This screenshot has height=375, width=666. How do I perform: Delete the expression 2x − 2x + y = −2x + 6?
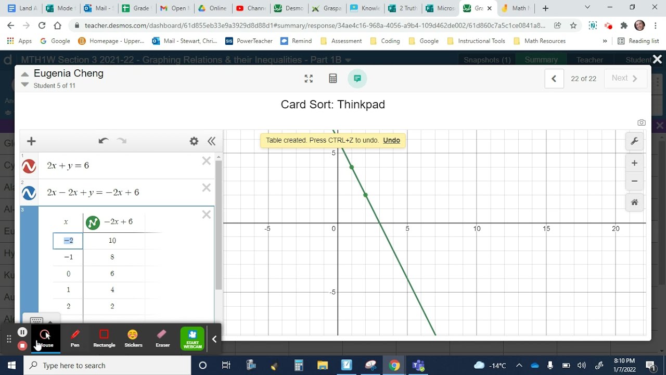click(207, 187)
